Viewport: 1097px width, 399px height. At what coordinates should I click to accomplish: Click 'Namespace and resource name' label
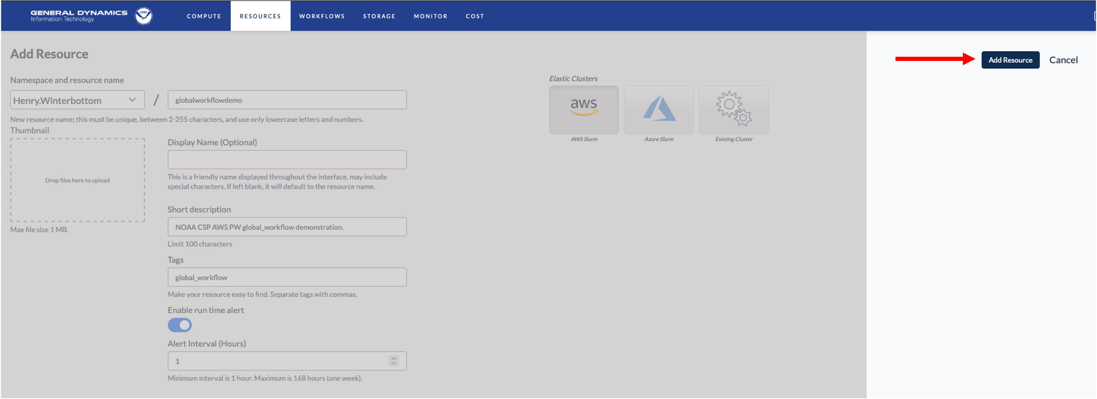(x=67, y=80)
